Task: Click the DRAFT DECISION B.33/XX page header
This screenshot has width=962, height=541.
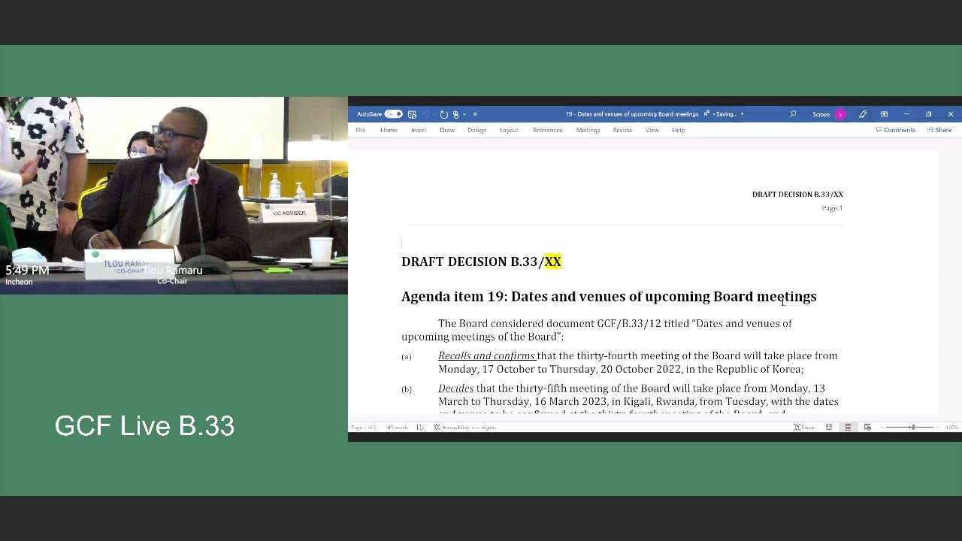Action: (x=797, y=194)
